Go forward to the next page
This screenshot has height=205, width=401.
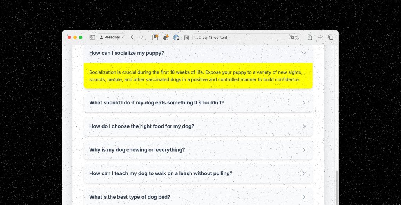tap(142, 37)
